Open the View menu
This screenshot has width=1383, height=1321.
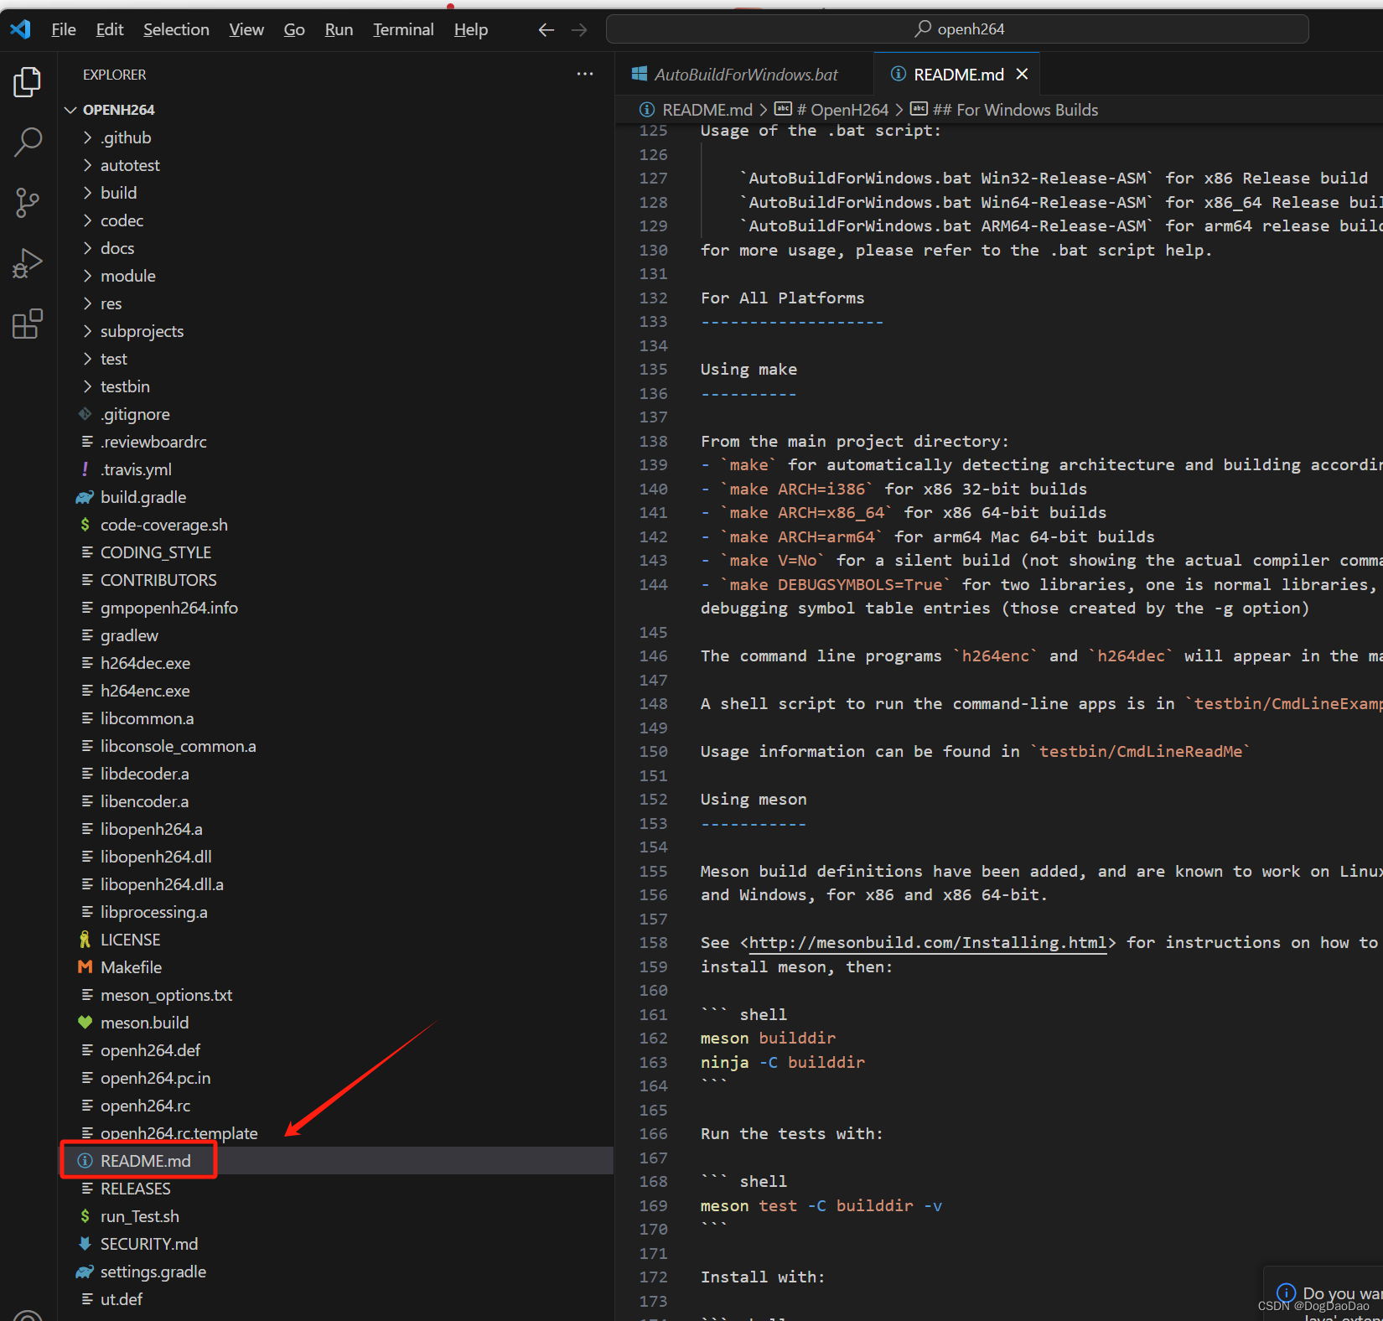click(246, 30)
